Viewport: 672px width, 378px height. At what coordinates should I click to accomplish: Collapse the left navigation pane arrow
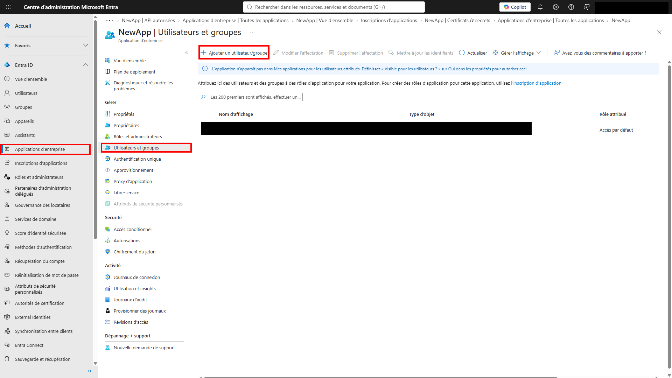[x=90, y=371]
